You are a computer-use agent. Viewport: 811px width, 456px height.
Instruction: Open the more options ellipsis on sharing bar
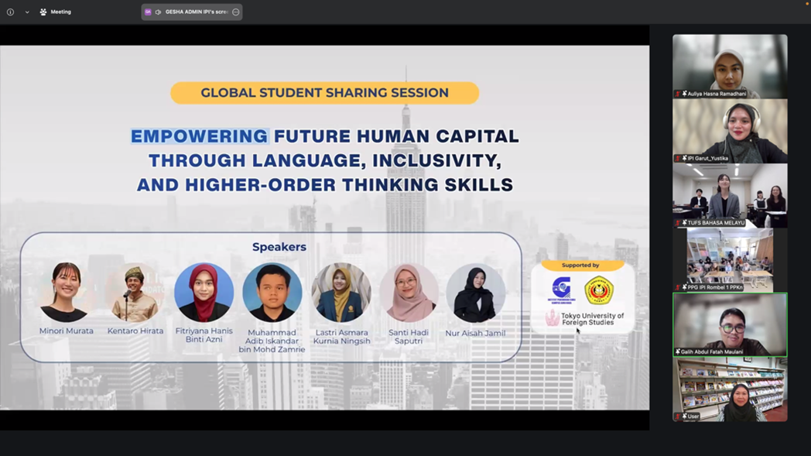tap(236, 12)
